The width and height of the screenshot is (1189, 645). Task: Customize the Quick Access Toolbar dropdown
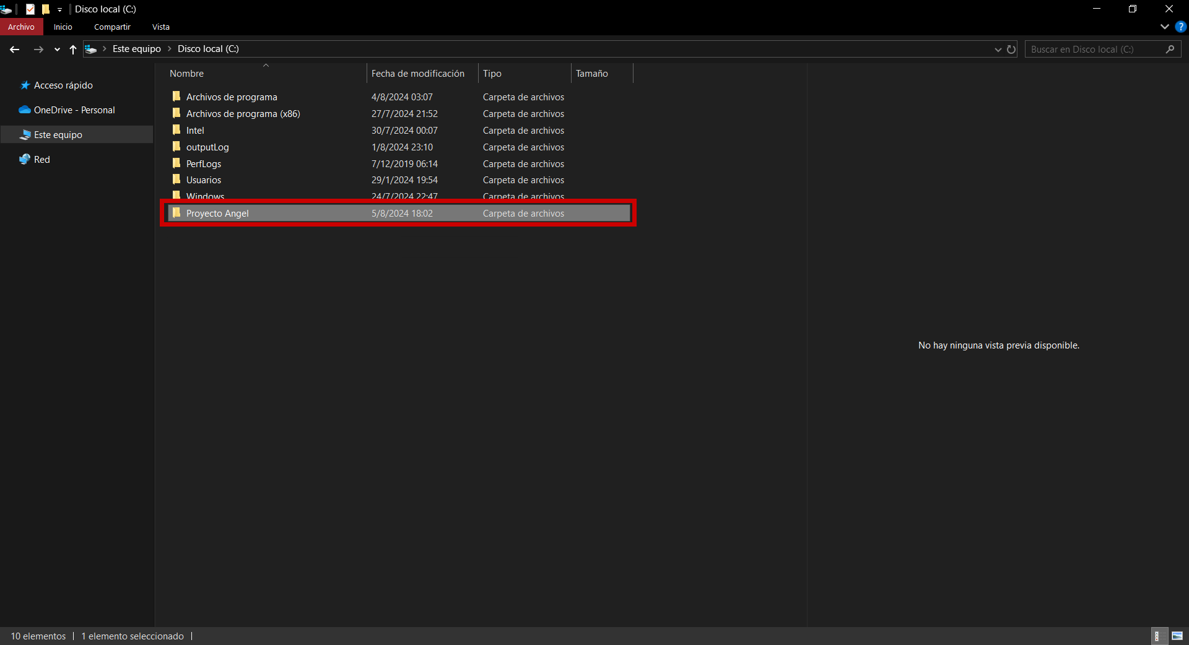60,10
